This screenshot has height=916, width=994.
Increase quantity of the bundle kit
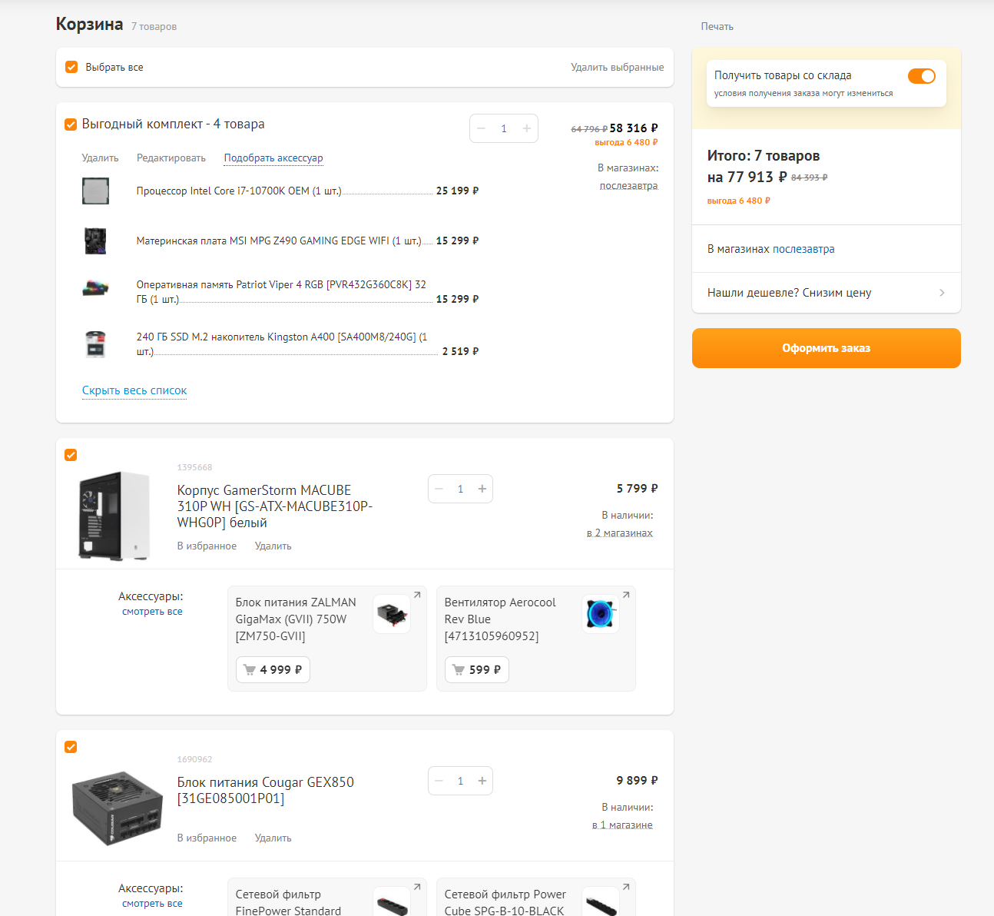click(x=527, y=128)
